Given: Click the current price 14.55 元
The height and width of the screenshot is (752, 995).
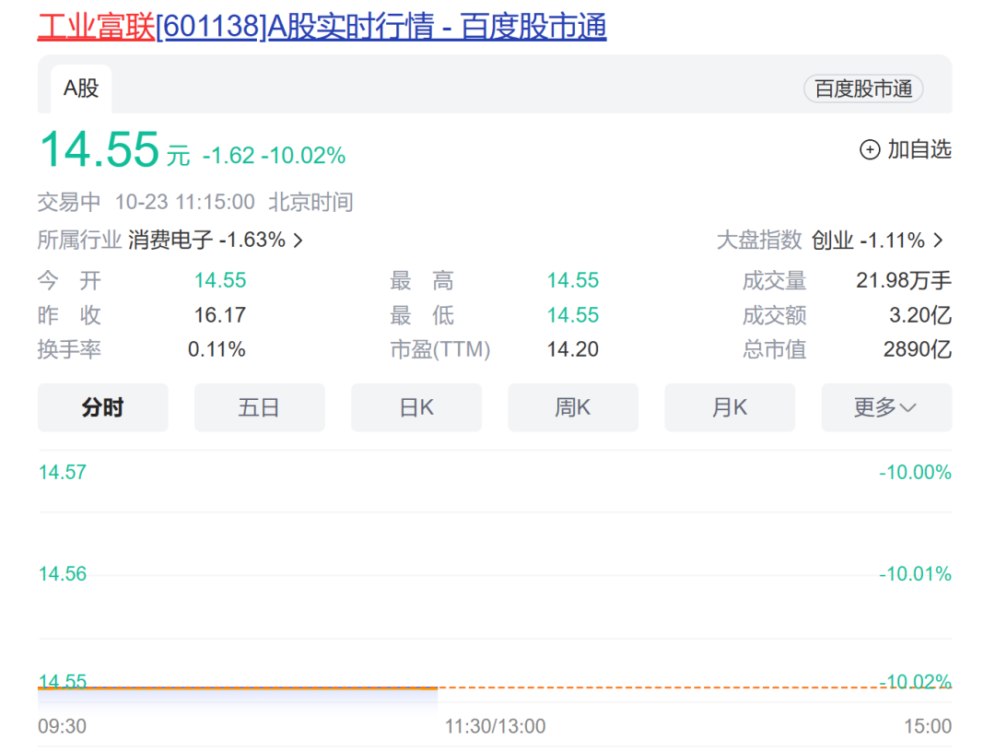Looking at the screenshot, I should click(x=114, y=150).
